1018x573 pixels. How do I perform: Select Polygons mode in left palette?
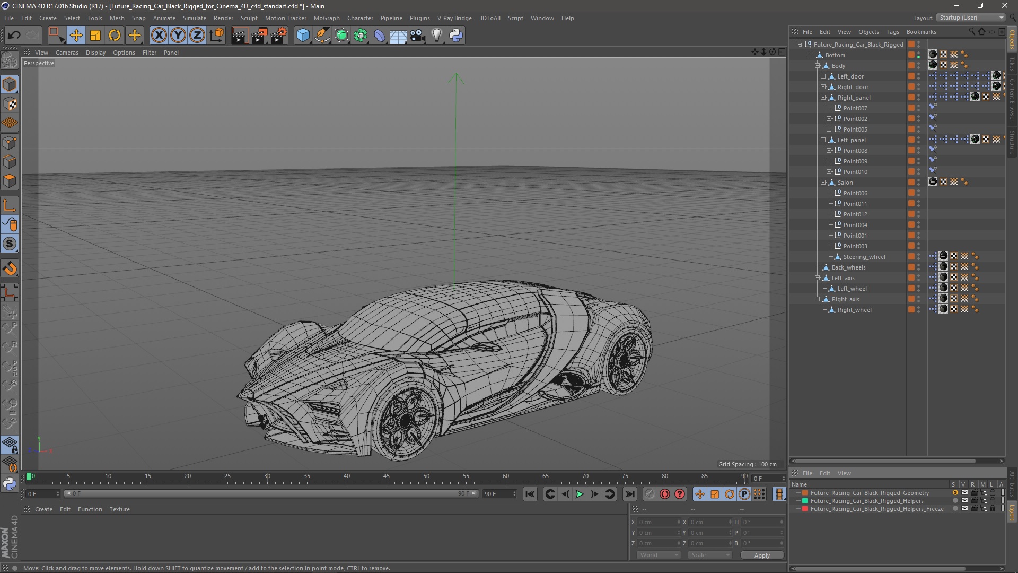pyautogui.click(x=10, y=181)
